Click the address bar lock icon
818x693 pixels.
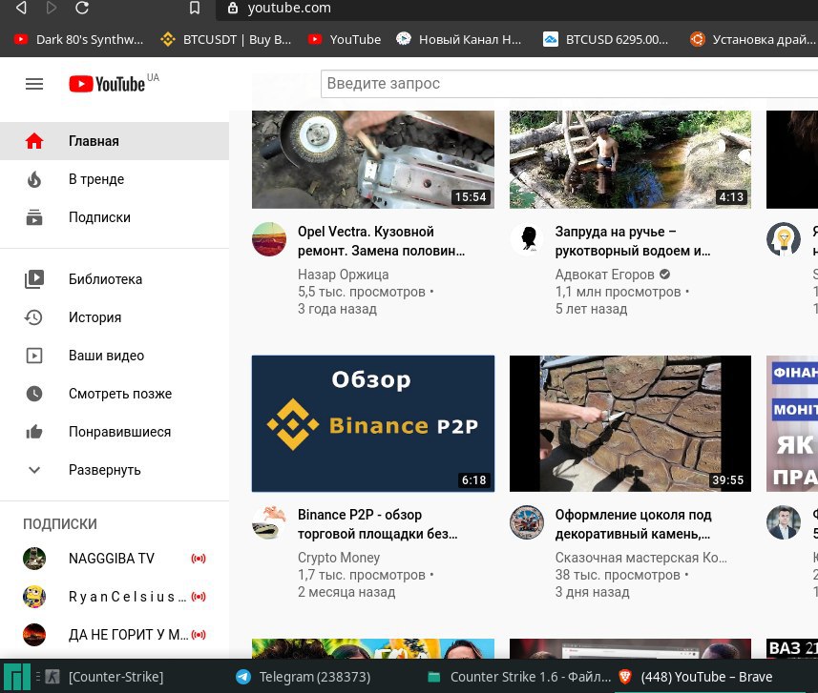pos(233,8)
